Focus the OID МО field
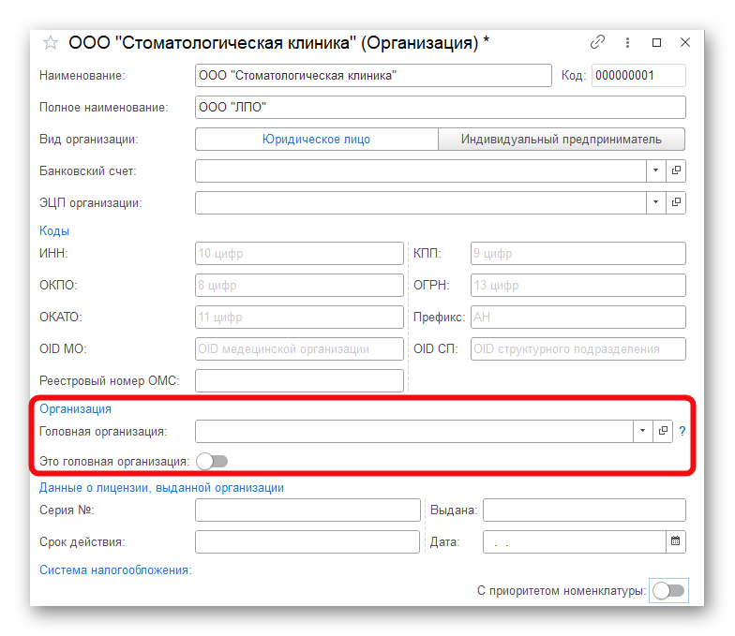The height and width of the screenshot is (636, 735). pos(299,348)
